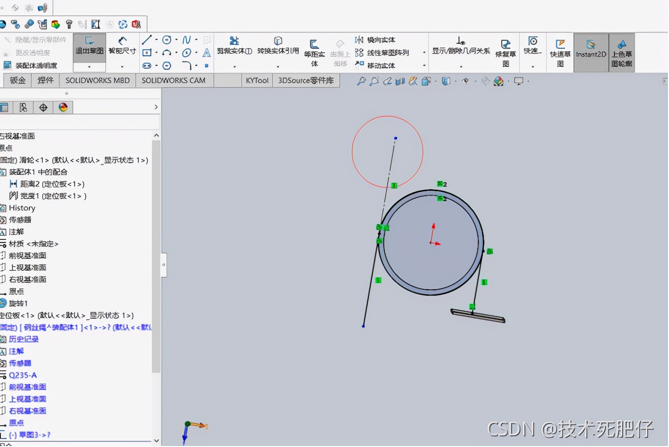Select material Q235-A in the tree
Viewport: 669px width, 447px height.
23,375
